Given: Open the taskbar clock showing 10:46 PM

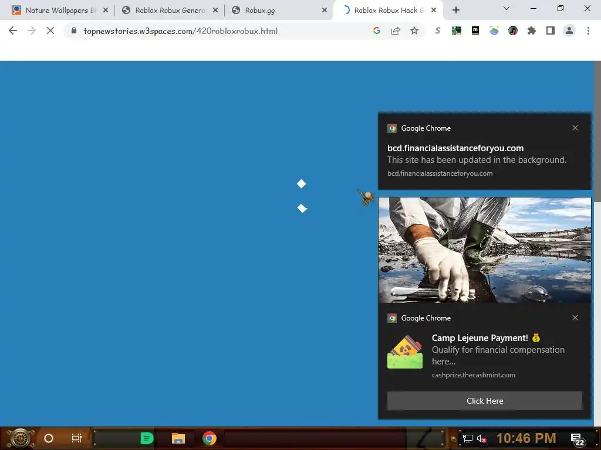Looking at the screenshot, I should (x=526, y=438).
